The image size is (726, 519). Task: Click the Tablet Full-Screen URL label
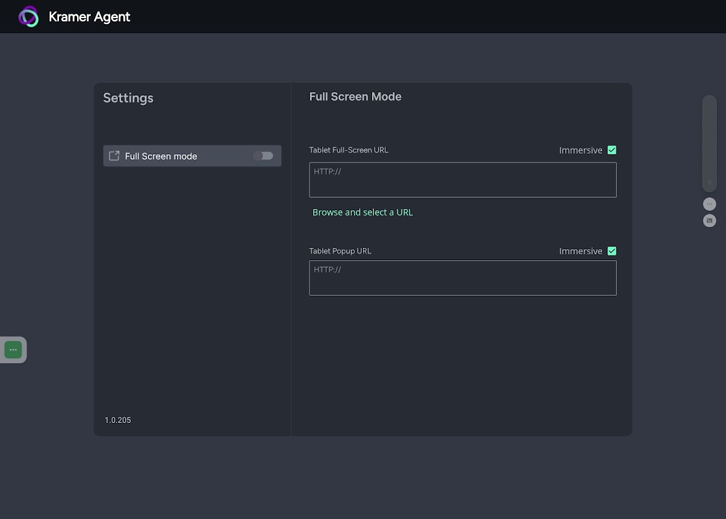click(349, 150)
